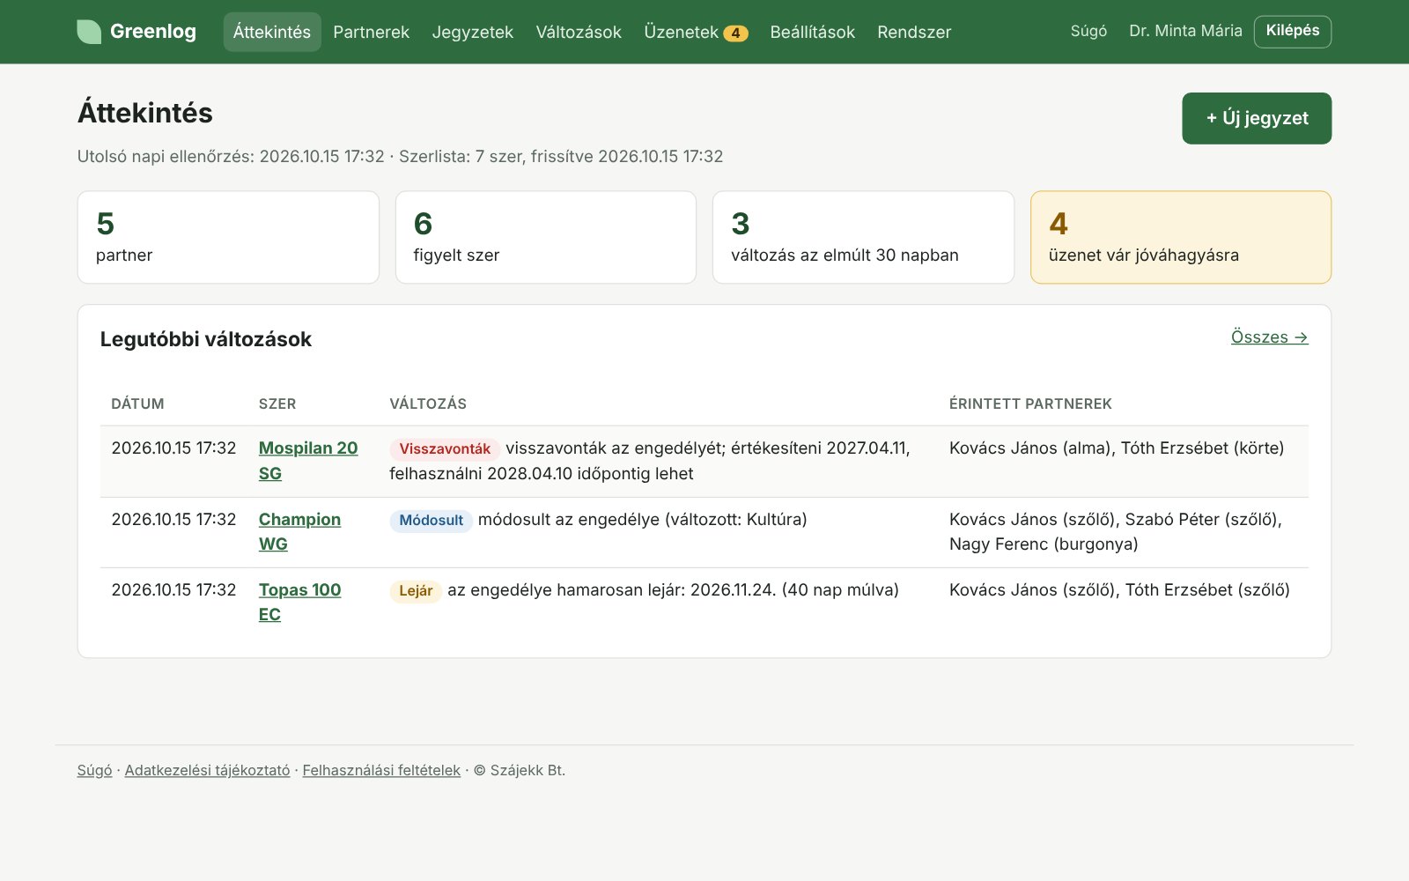Screen dimensions: 1409x881
Task: Open the 4 üzenet vár jóváhagyásra card
Action: coord(1181,238)
